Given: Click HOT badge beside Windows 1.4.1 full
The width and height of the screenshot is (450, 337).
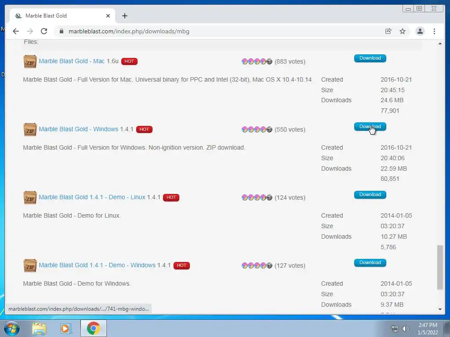Looking at the screenshot, I should 144,129.
